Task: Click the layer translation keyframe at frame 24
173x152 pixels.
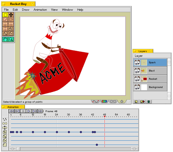Action: [x=57, y=132]
